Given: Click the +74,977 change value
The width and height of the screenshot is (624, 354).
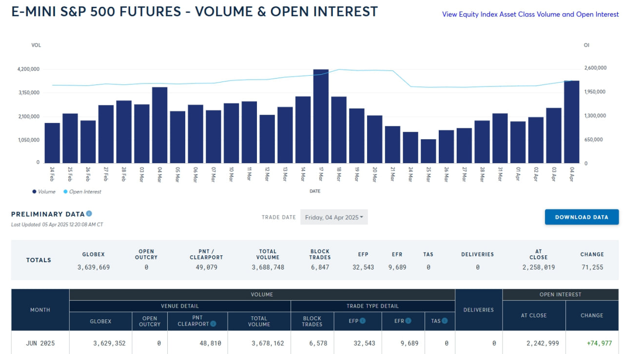Looking at the screenshot, I should tap(600, 343).
